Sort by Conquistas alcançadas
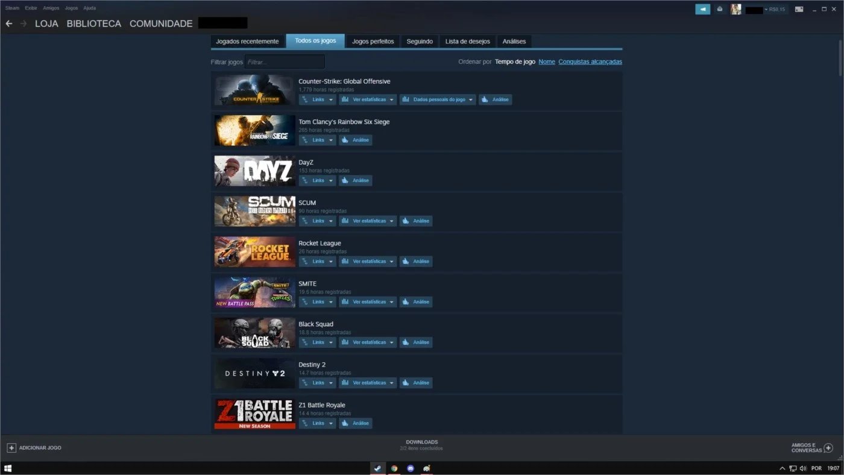 click(590, 61)
